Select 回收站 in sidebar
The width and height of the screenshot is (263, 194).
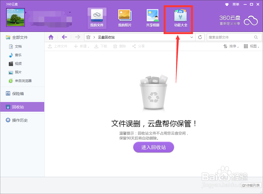pyautogui.click(x=22, y=107)
